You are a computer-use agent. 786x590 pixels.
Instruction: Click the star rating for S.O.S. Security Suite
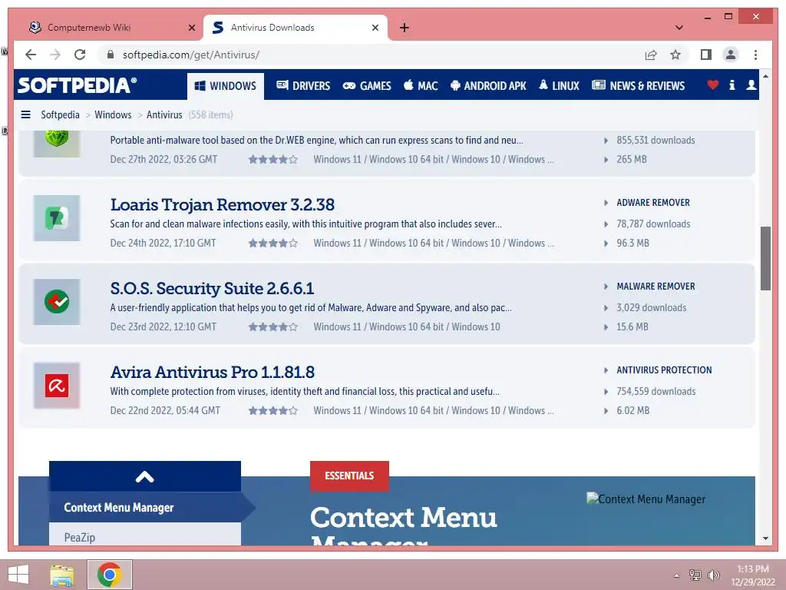point(273,327)
